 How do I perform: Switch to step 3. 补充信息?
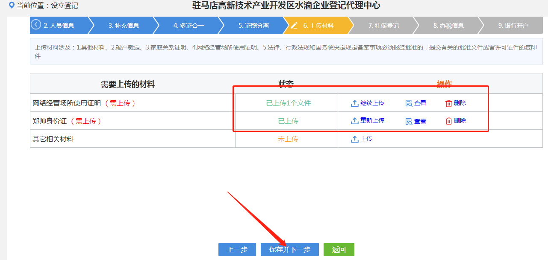coord(124,25)
